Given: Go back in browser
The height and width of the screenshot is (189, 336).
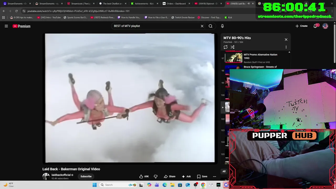Looking at the screenshot, I should [x=4, y=11].
